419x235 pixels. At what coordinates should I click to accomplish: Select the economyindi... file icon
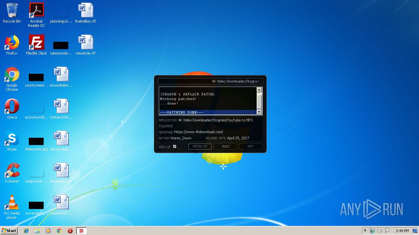click(36, 112)
